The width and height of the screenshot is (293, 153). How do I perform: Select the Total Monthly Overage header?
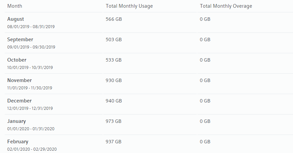pos(226,6)
